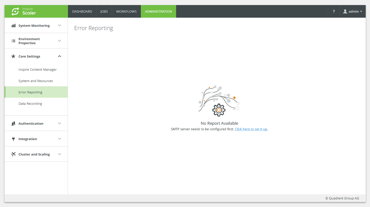Click the Environment Properties label
370x207 pixels.
click(29, 41)
